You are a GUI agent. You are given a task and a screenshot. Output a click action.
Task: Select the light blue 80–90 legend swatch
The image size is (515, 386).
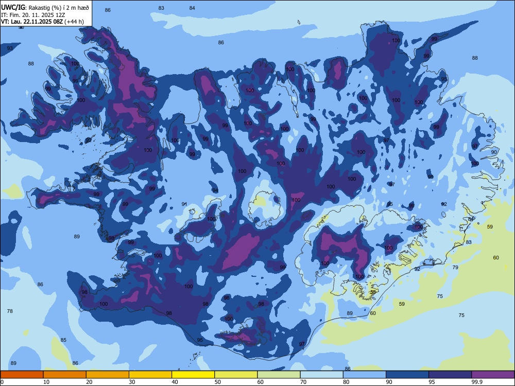point(365,375)
